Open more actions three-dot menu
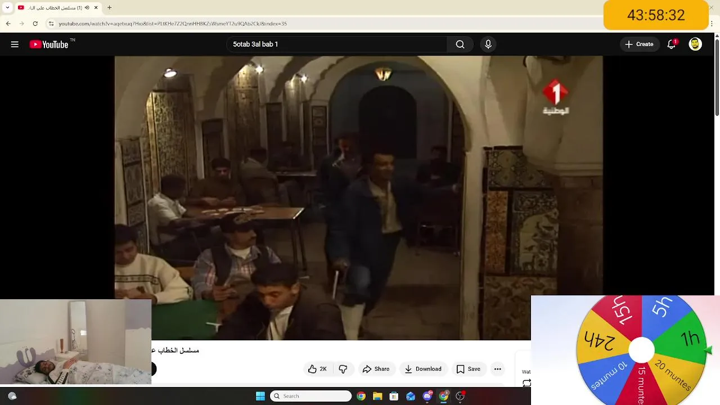The height and width of the screenshot is (405, 720). tap(497, 369)
